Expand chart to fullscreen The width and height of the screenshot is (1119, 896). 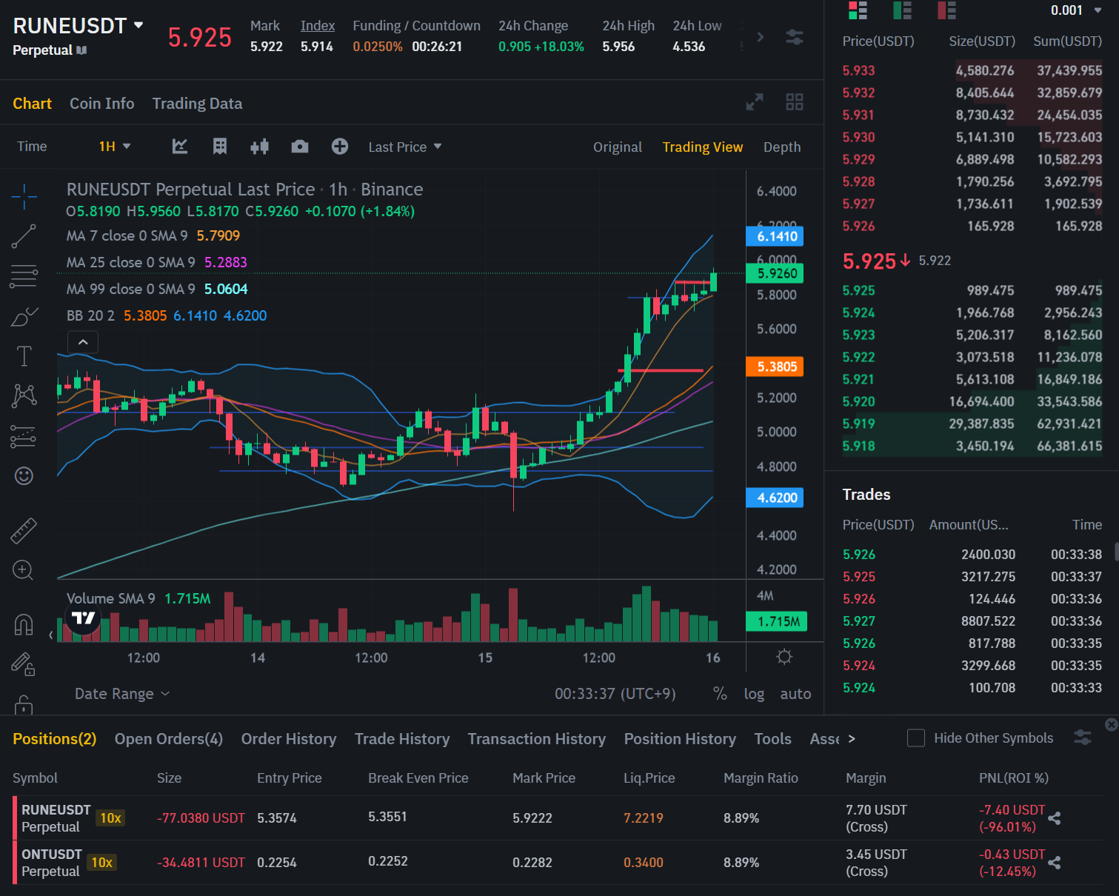755,102
